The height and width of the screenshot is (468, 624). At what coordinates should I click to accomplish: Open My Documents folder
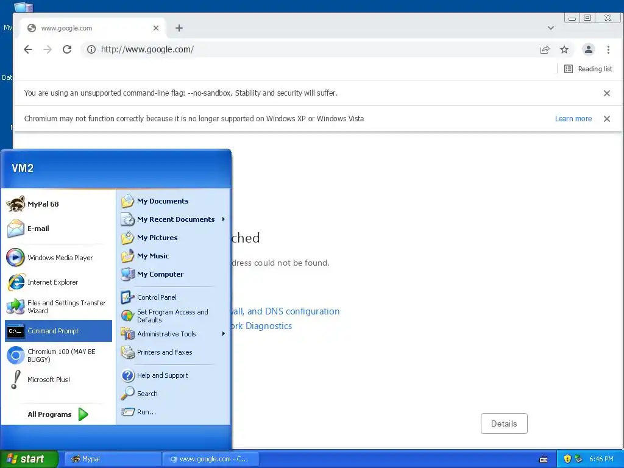click(x=173, y=201)
